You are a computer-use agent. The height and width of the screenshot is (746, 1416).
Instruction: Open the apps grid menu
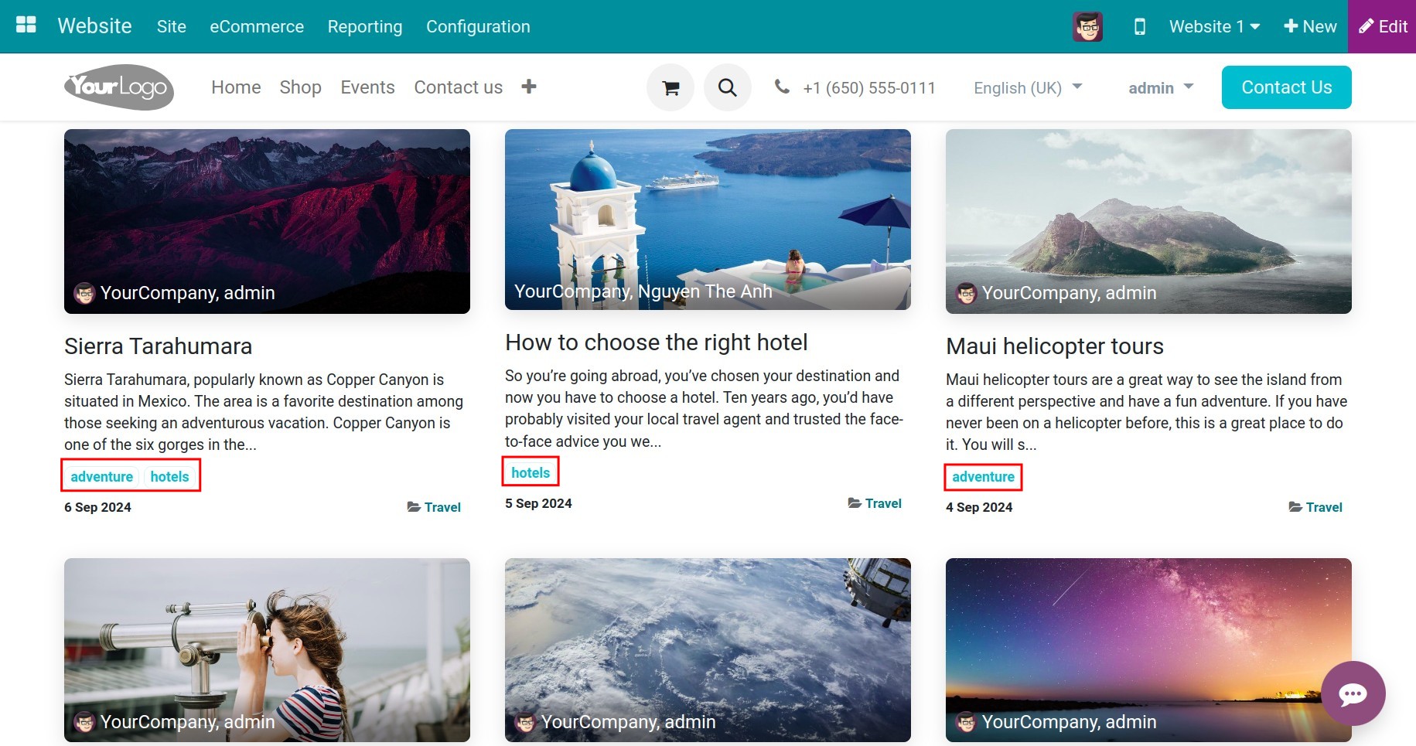pyautogui.click(x=26, y=24)
